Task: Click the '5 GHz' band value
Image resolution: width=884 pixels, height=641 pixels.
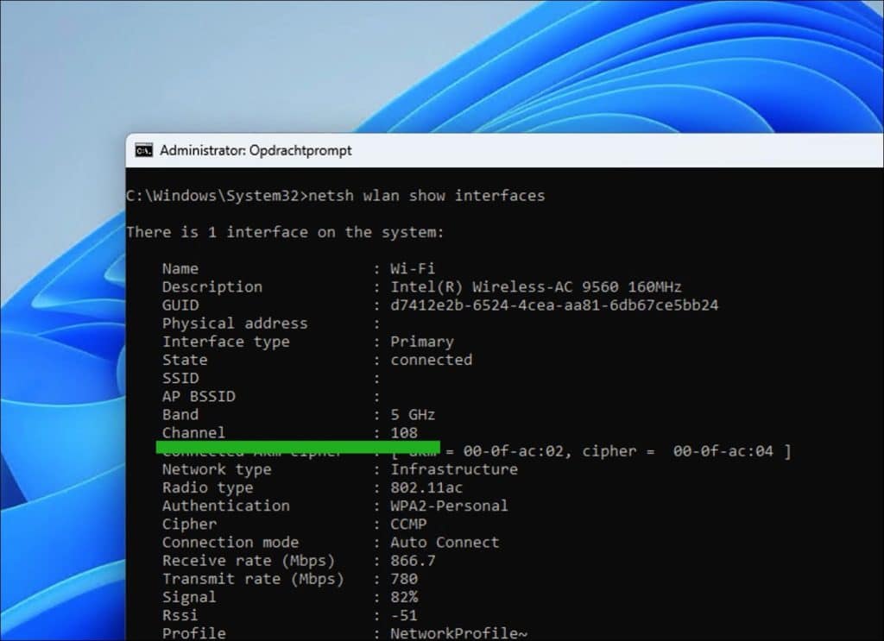Action: [x=413, y=415]
